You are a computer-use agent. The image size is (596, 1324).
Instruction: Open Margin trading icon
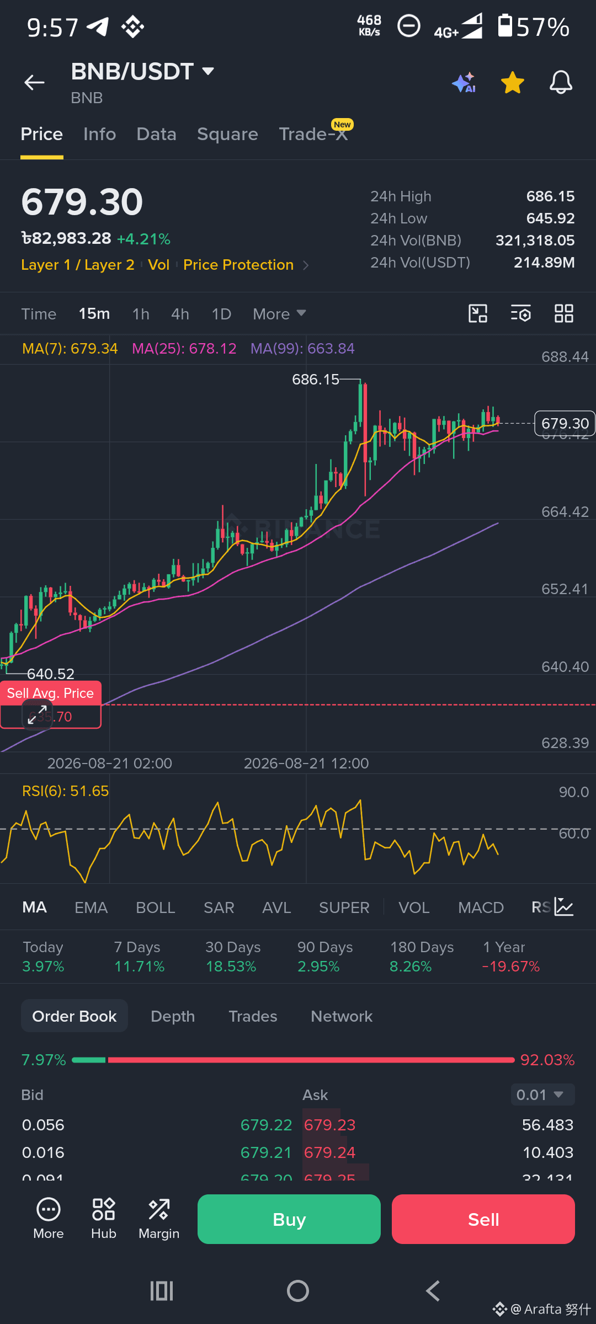point(159,1219)
